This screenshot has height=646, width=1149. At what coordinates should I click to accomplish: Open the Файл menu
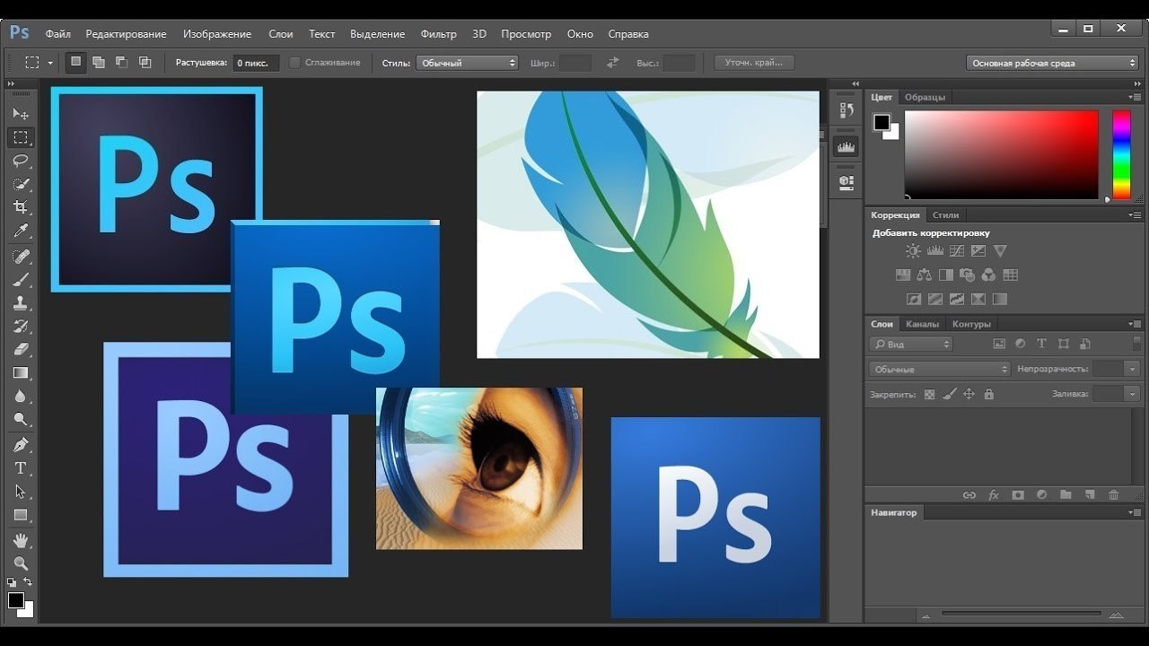click(57, 34)
